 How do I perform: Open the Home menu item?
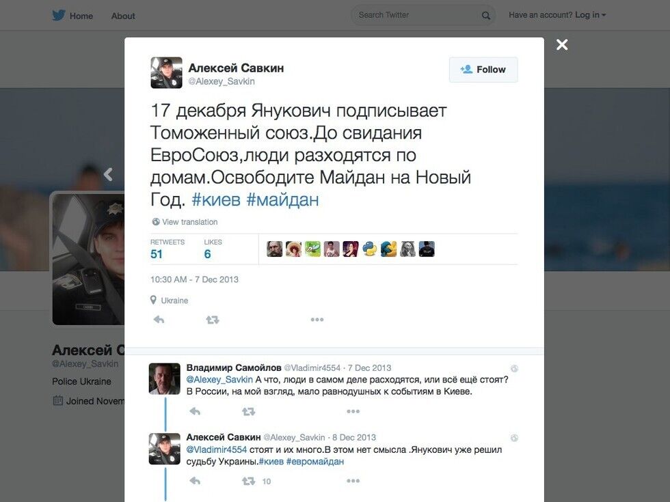81,16
